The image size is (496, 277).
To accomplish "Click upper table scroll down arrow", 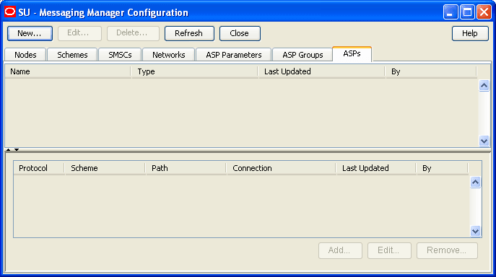I will coord(484,141).
